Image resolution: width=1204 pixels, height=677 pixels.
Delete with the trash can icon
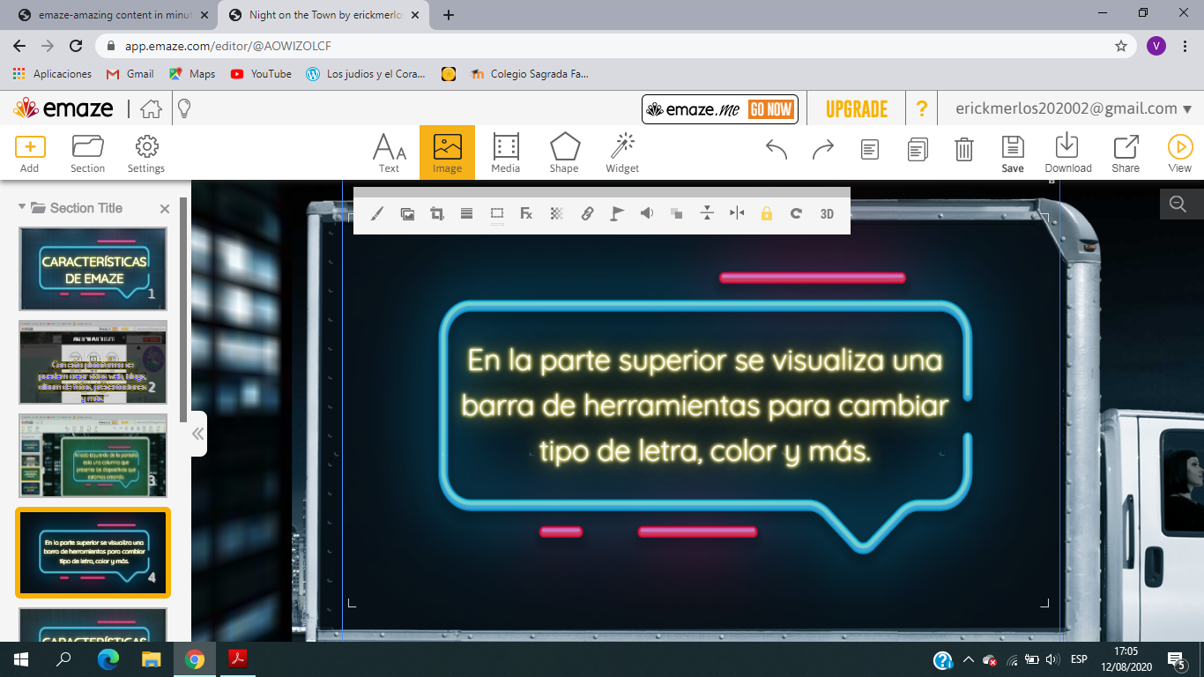point(964,149)
